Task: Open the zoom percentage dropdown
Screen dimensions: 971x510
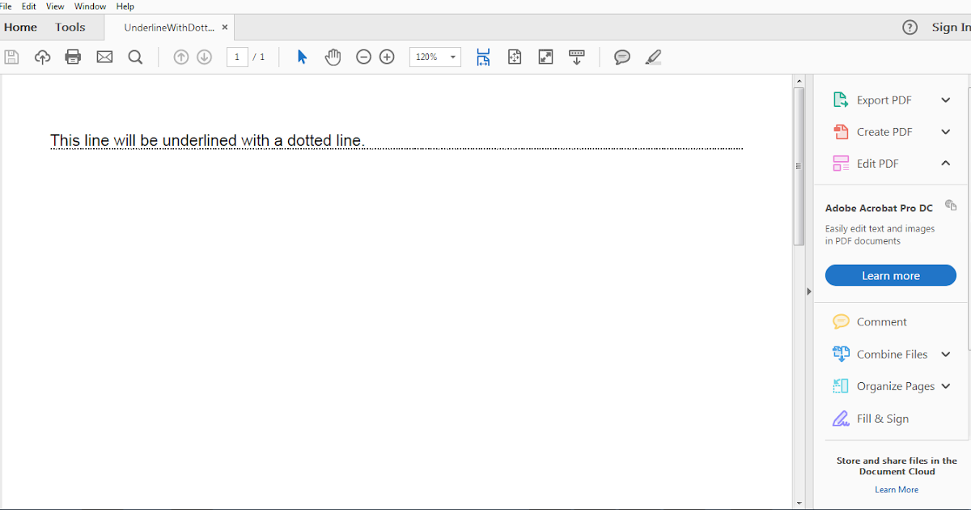Action: [x=451, y=57]
